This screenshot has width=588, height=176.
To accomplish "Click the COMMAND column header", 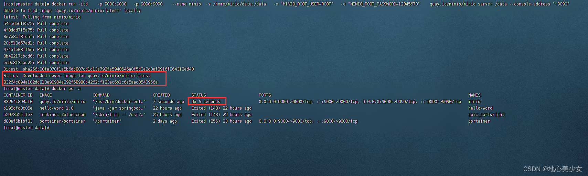I will click(x=101, y=95).
